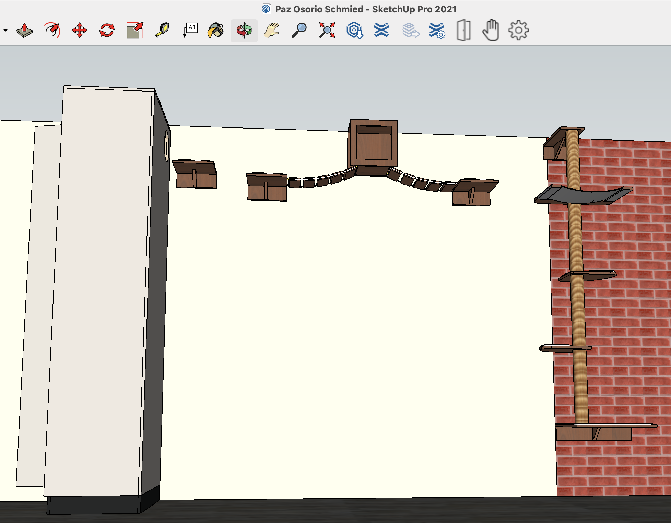Click Send to LayOut icon
The width and height of the screenshot is (671, 523).
pos(410,31)
